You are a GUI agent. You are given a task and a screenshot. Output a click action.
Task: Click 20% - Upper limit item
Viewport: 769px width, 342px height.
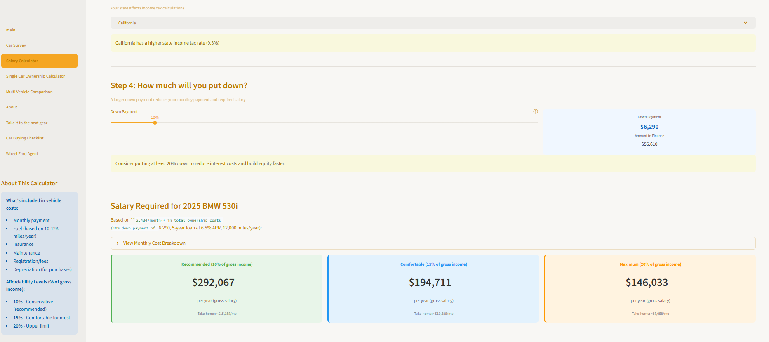[x=31, y=326]
